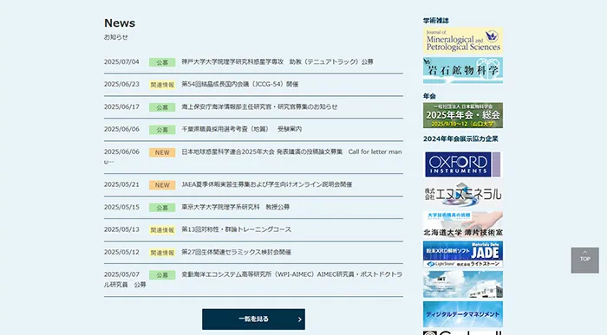607x335 pixels.
Task: Click the arrow on the 一覧を見る button
Action: tap(299, 319)
